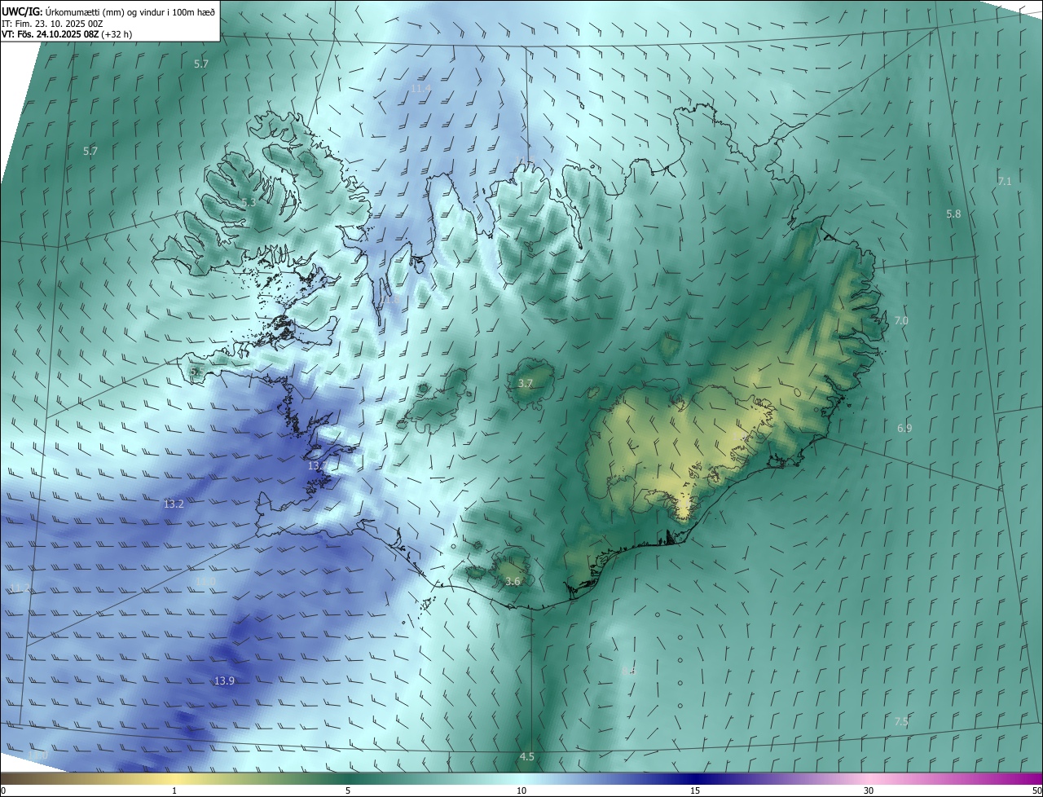Screen dimensions: 1043x797
Task: Click the 13.2 value label
Action: [x=174, y=504]
